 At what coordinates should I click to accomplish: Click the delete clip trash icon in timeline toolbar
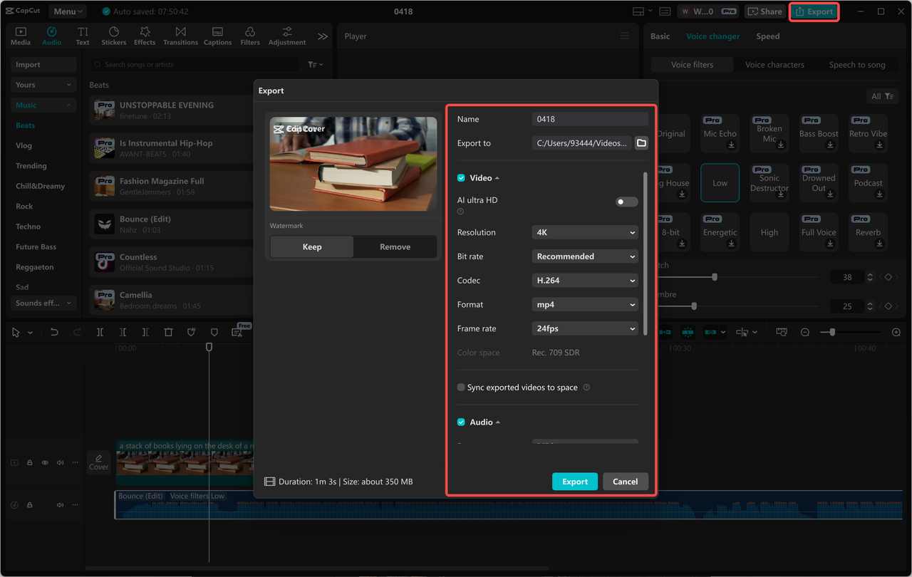(x=168, y=333)
